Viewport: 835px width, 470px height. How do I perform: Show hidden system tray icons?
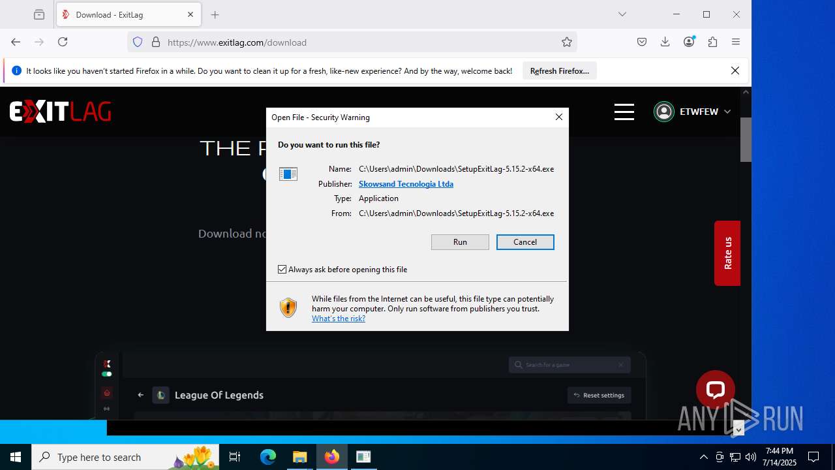[703, 457]
